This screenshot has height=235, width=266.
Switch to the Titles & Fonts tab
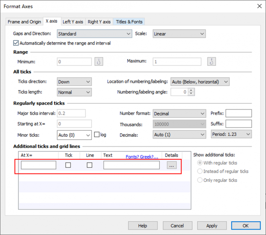click(x=129, y=22)
